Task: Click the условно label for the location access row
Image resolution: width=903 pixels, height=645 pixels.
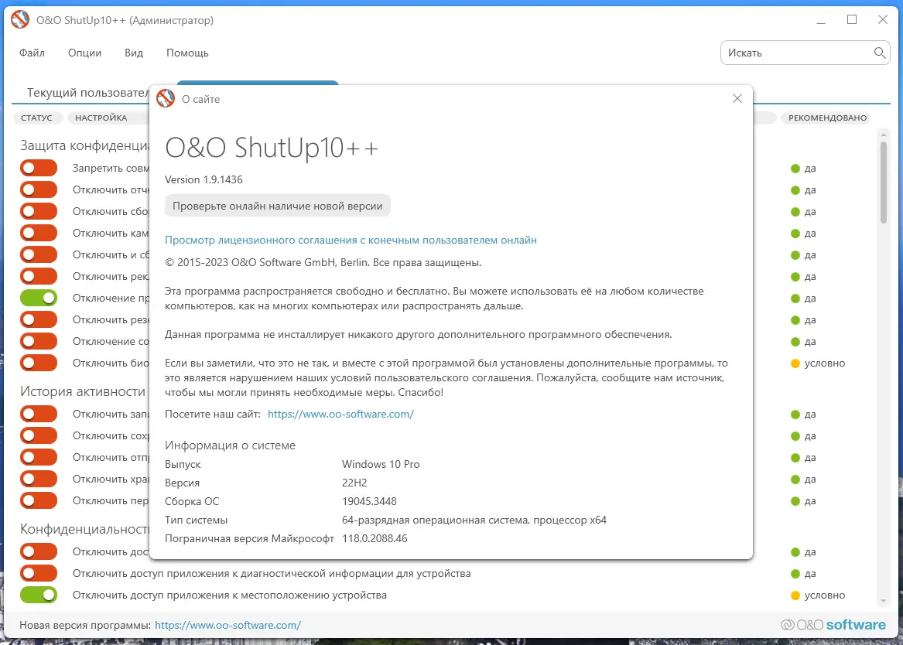Action: [x=825, y=595]
